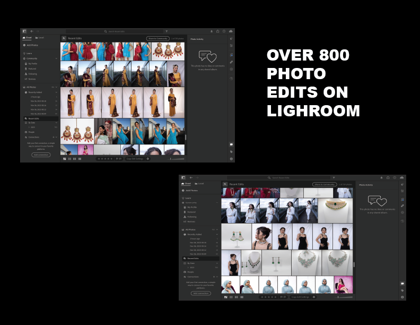
Task: Click Copy Edit Settings in upper window
Action: tap(135, 159)
